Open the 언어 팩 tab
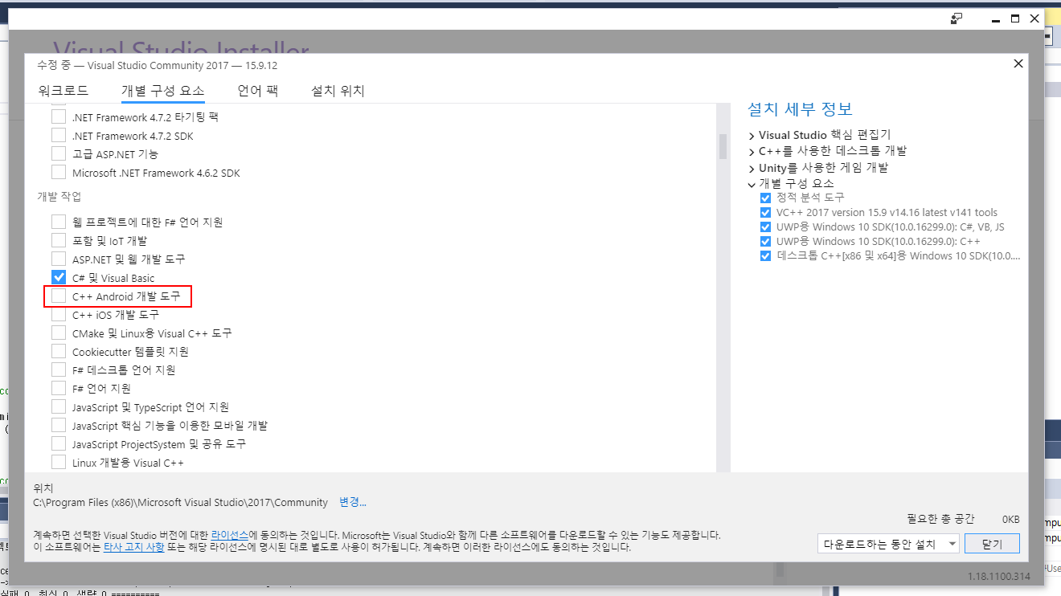The height and width of the screenshot is (596, 1061). [257, 91]
